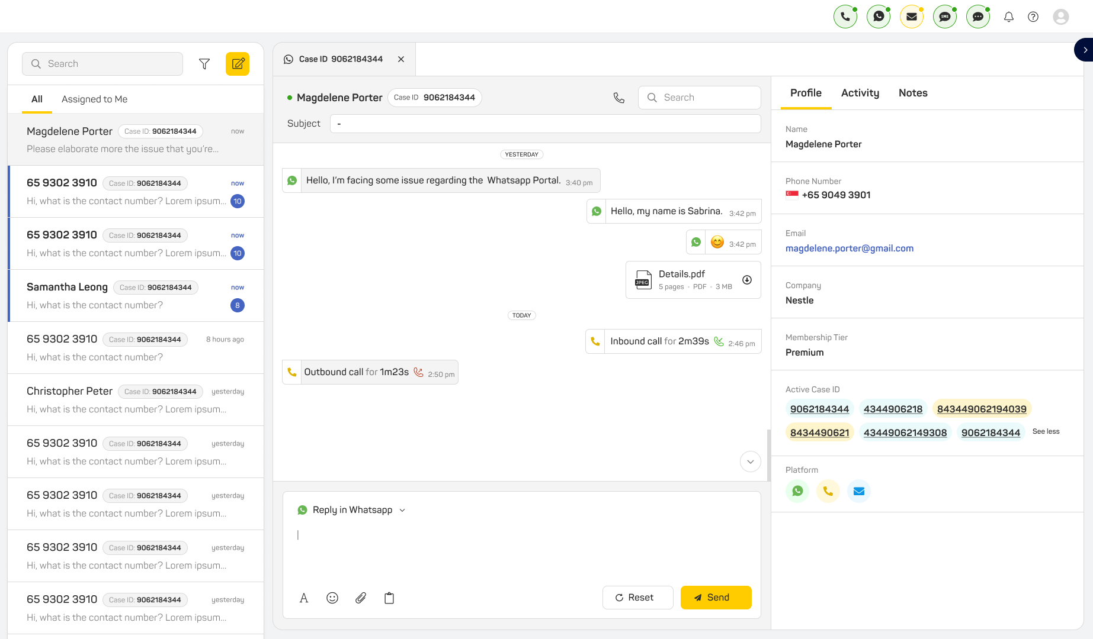Viewport: 1093px width, 639px height.
Task: Download the Details.pdf attachment
Action: (x=747, y=280)
